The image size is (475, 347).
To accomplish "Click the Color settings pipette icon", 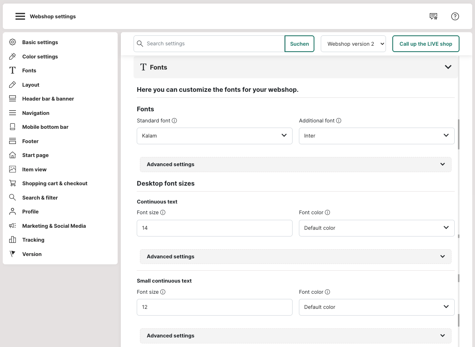I will pyautogui.click(x=13, y=56).
